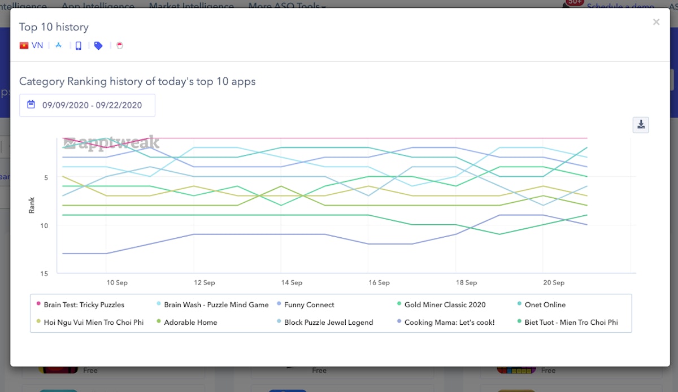Toggle Gold Miner Classic 2020 legend entry
This screenshot has height=392, width=678.
tap(445, 304)
